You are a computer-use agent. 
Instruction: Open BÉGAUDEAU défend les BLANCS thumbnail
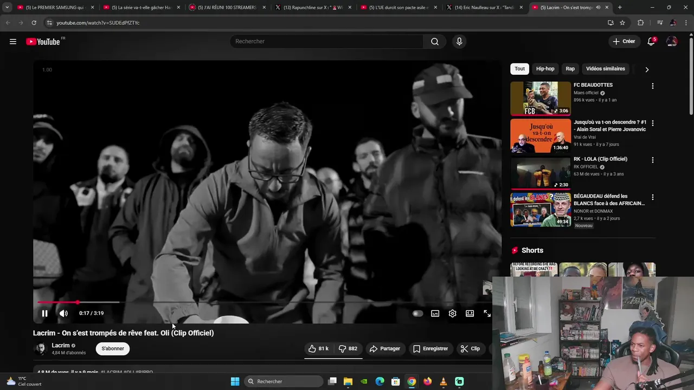541,210
